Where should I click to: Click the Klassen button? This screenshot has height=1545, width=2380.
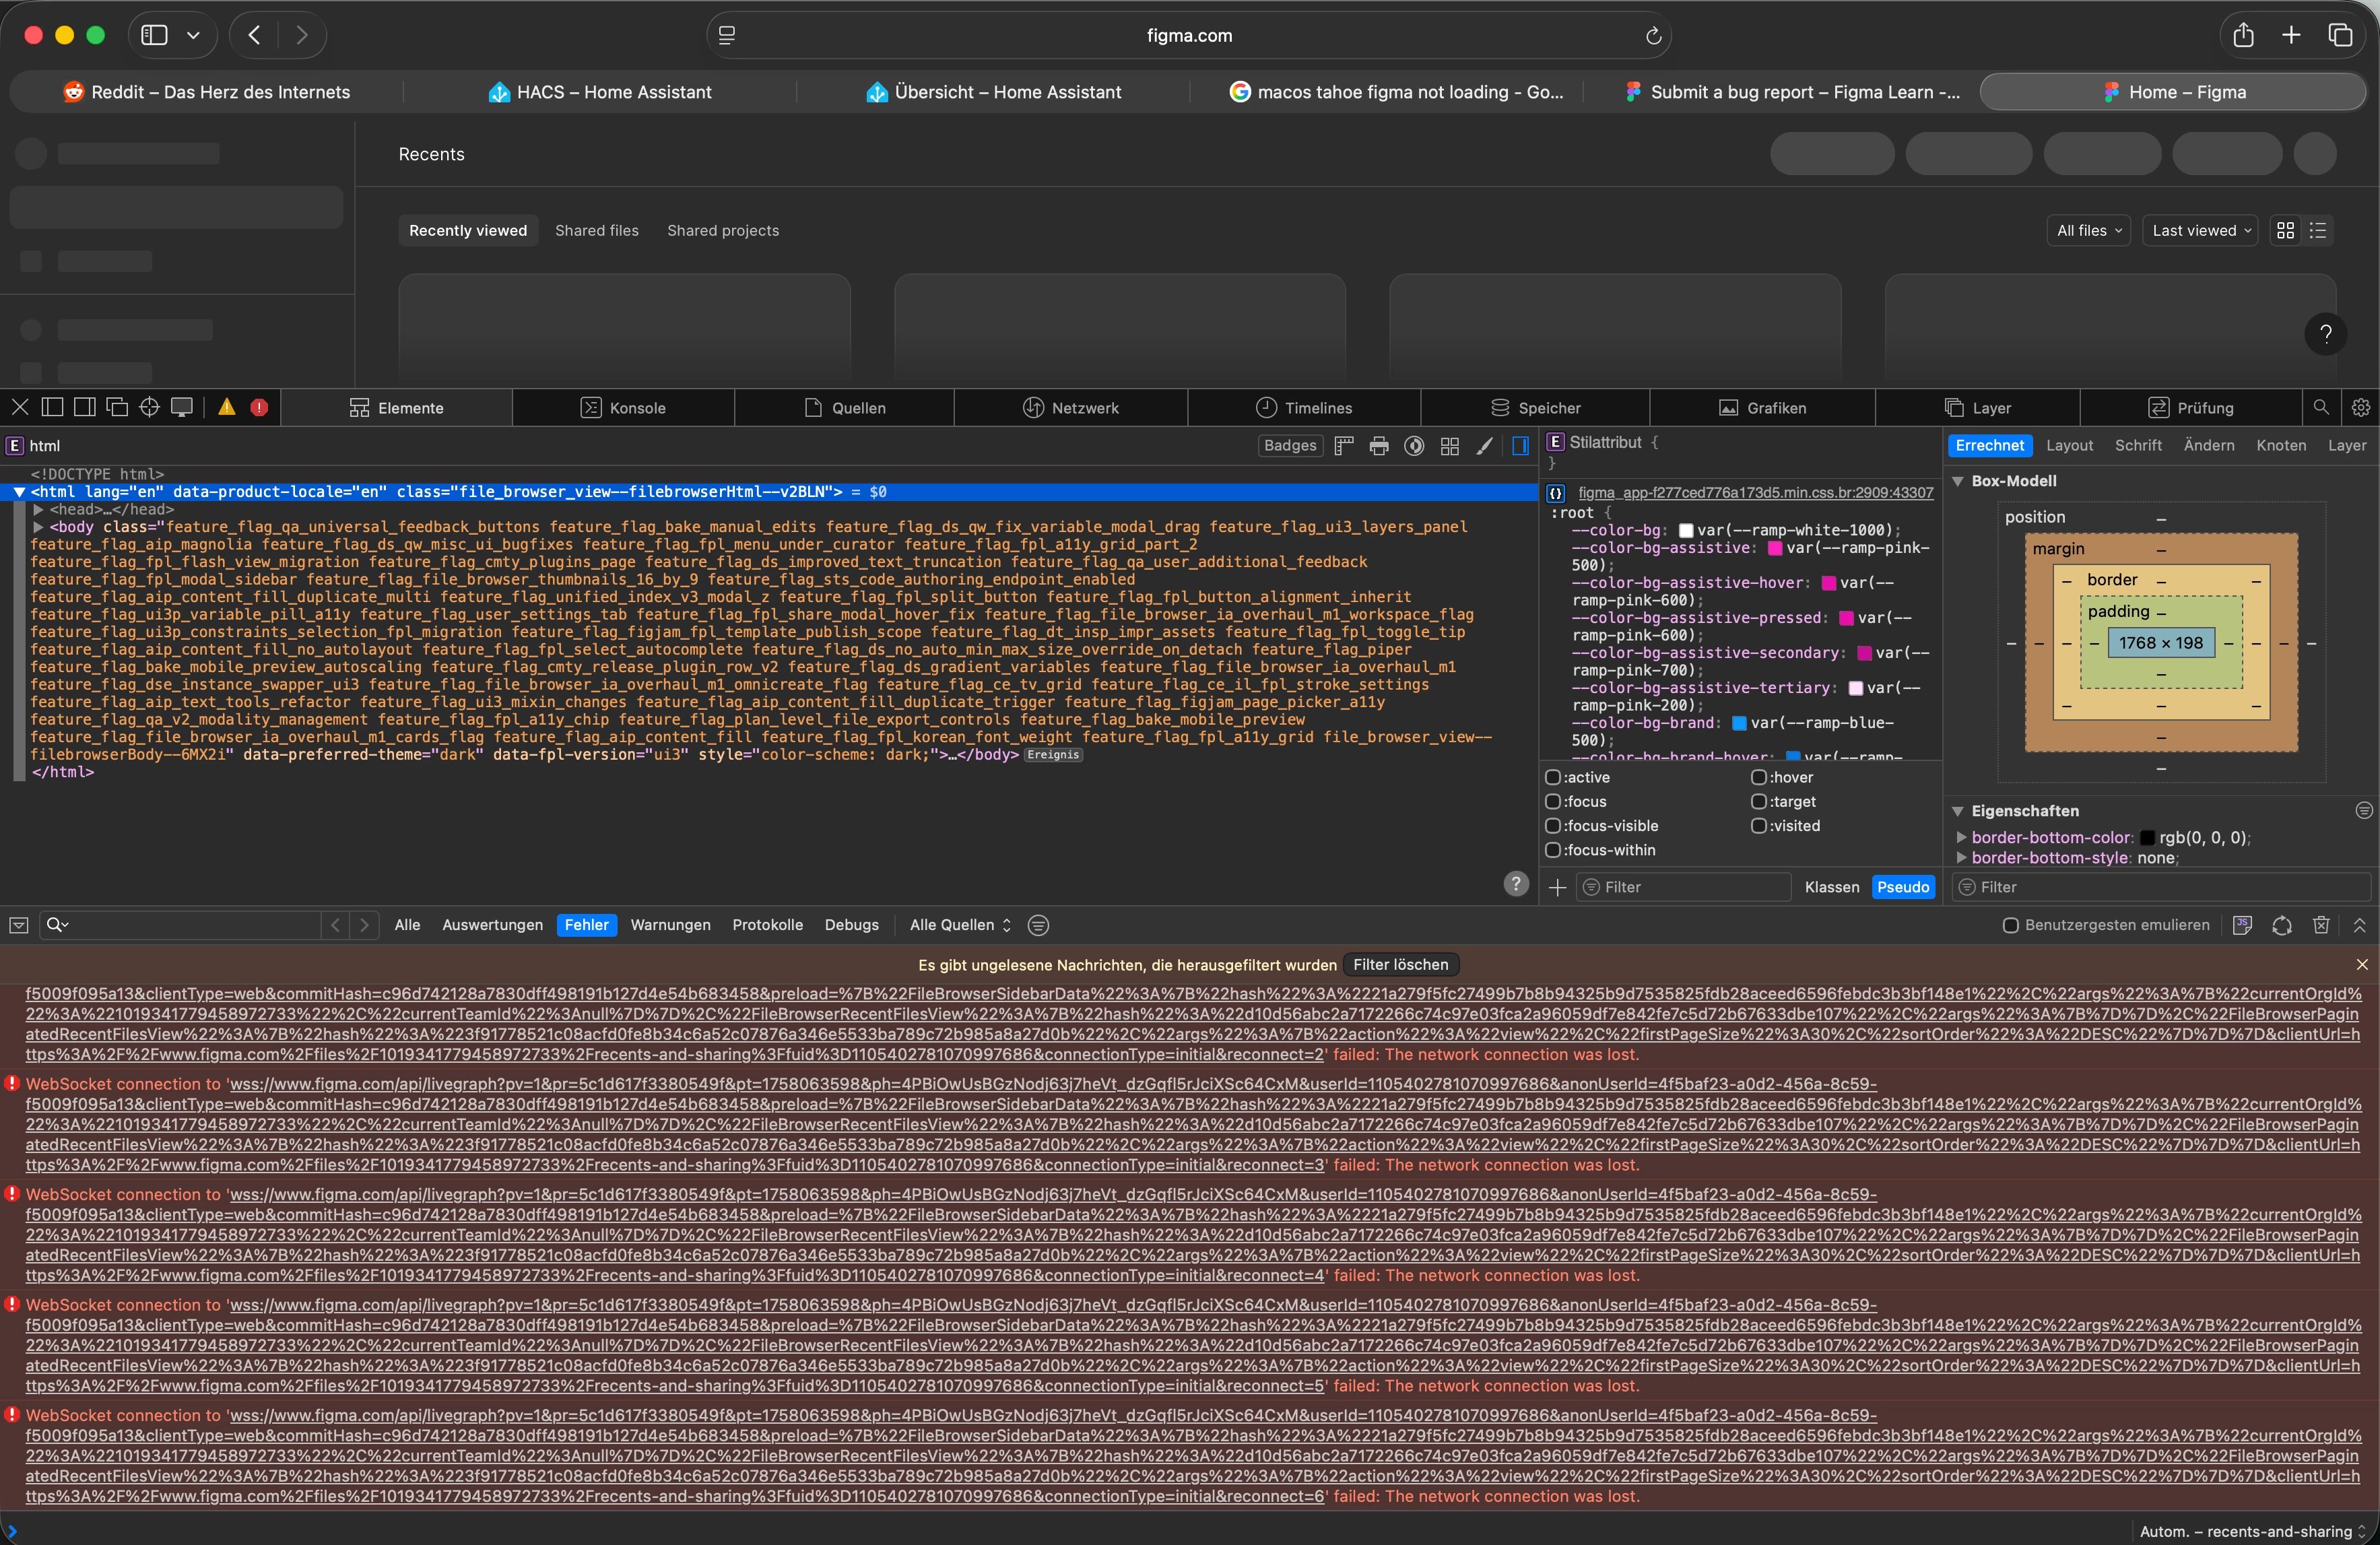1832,887
